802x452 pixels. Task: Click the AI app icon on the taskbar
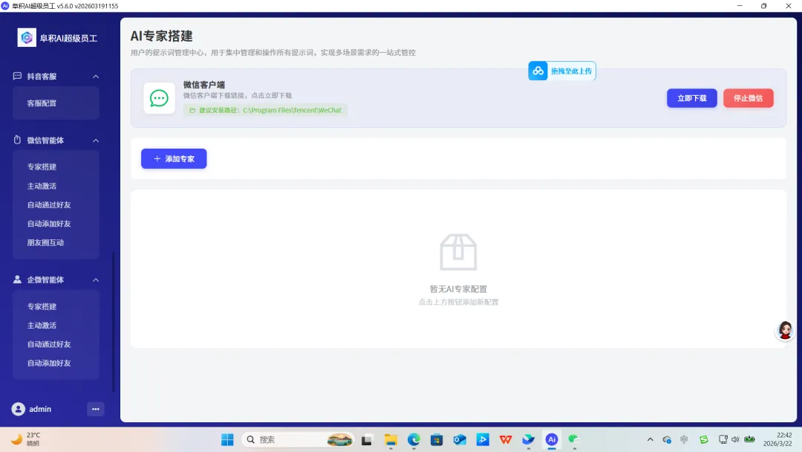(551, 439)
